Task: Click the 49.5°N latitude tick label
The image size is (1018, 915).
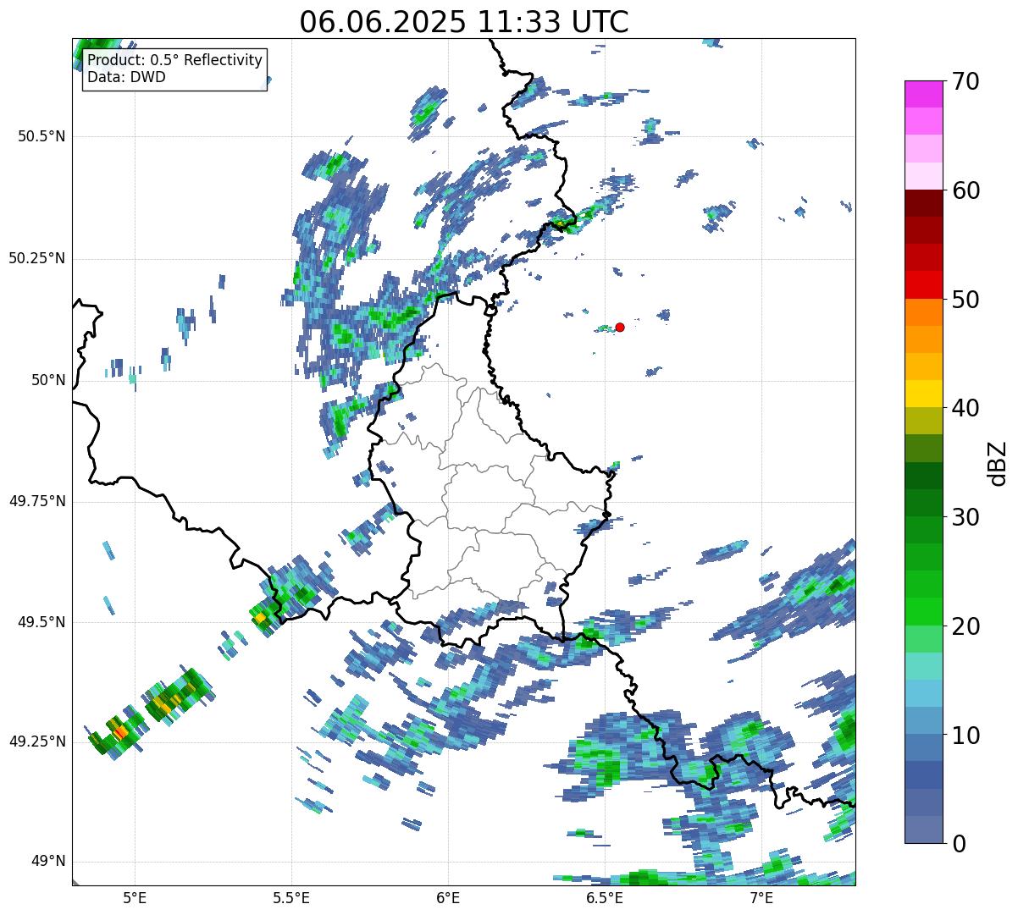Action: [x=41, y=622]
